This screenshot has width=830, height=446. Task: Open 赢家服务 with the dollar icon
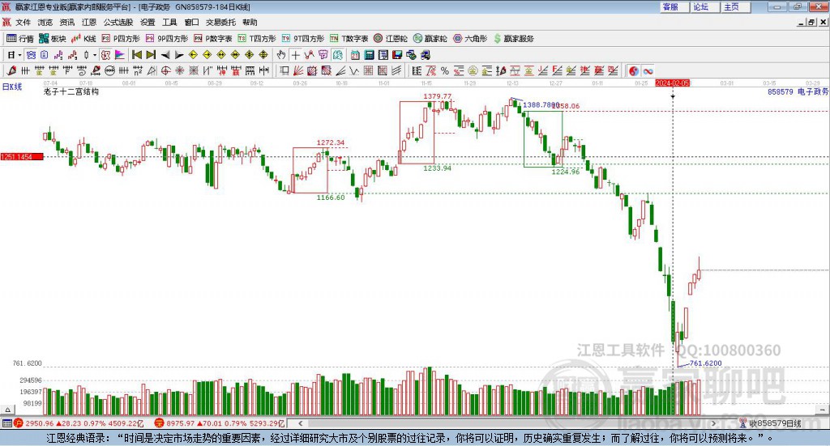click(513, 39)
